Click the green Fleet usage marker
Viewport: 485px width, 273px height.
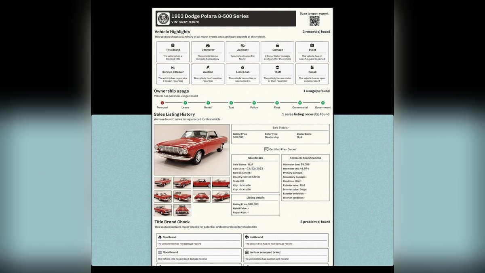pos(277,103)
